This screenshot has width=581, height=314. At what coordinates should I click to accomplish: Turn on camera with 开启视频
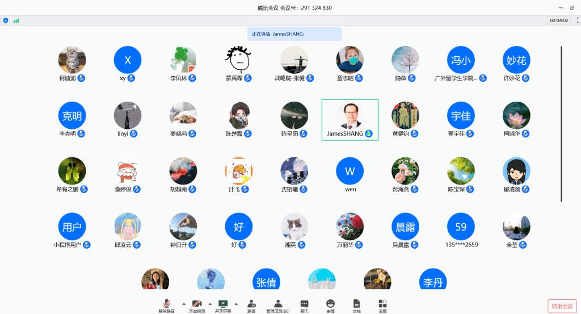click(x=197, y=304)
